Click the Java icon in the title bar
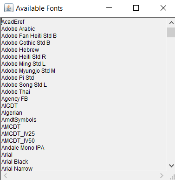 coord(9,8)
